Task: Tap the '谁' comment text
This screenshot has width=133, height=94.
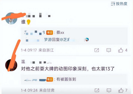Action: click(x=23, y=22)
